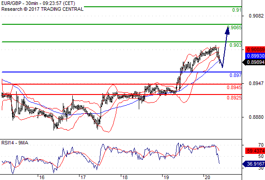Screen dimensions: 265x180
Task: Click the 'RSI14 - 9MA' indicator label
Action: coord(15,143)
